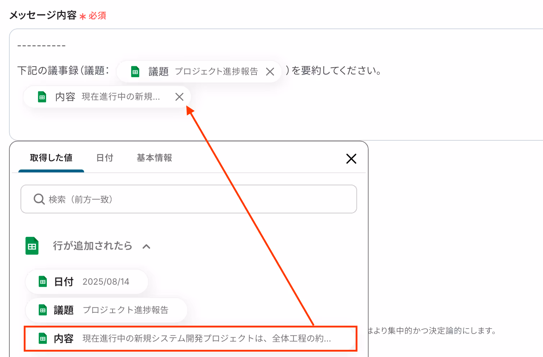
Task: Click the dashed separator line of text
Action: (41, 46)
